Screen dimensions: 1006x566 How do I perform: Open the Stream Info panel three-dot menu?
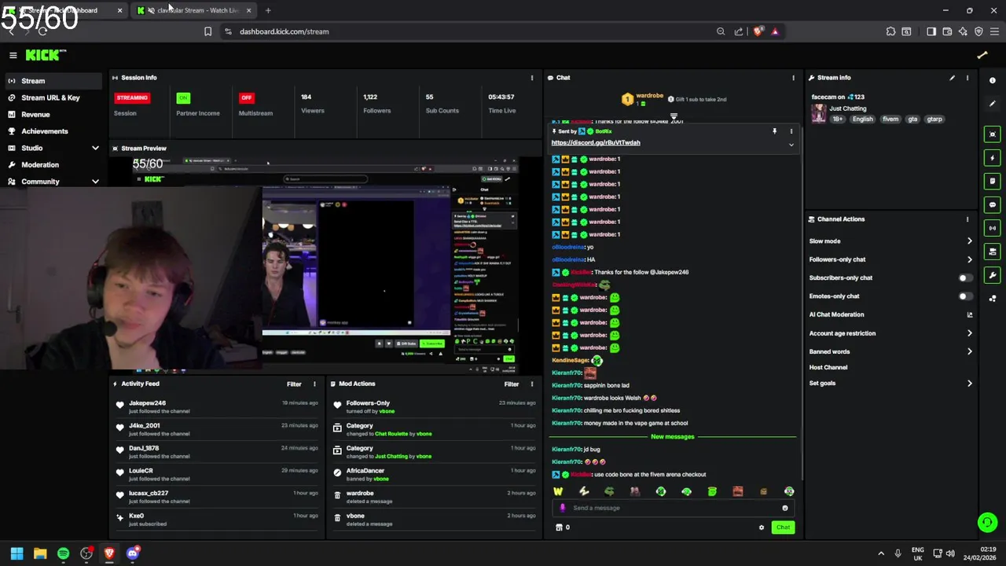click(967, 78)
